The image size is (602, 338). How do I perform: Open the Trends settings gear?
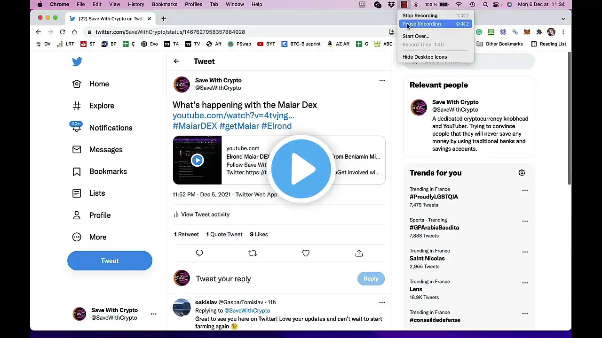pos(522,173)
